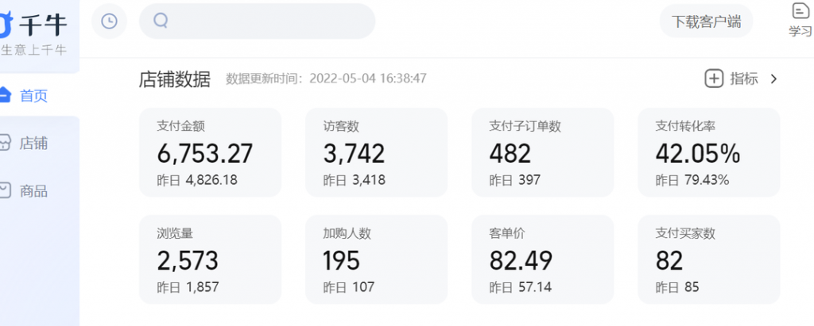The width and height of the screenshot is (814, 326).
Task: Click the update time 2022-05-04 16:38:47
Action: [368, 79]
